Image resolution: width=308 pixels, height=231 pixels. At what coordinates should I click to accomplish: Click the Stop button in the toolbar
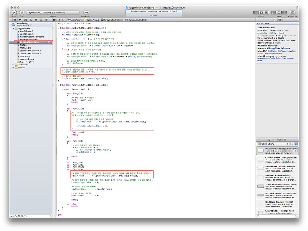(x=22, y=12)
